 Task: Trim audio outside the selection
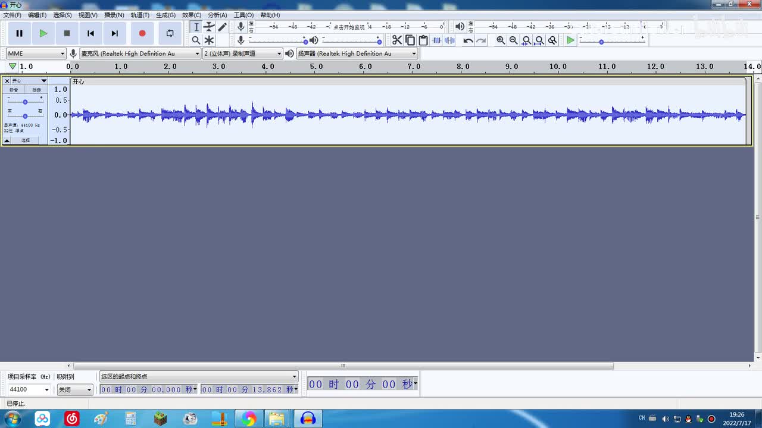pyautogui.click(x=436, y=40)
